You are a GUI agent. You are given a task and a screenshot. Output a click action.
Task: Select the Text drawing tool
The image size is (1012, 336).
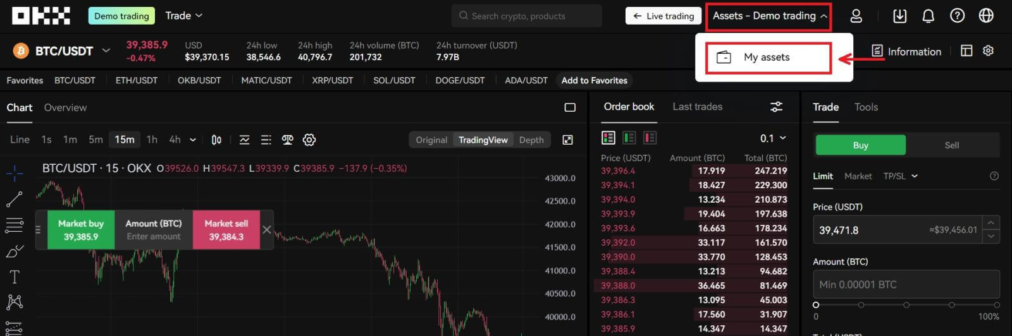click(14, 277)
